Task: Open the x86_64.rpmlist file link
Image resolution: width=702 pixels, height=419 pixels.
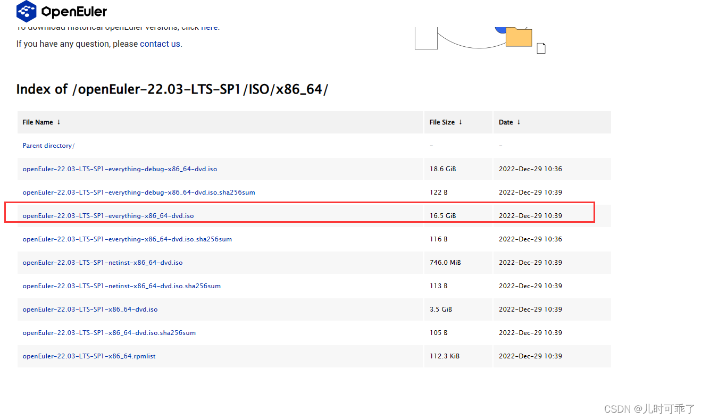Action: point(89,356)
